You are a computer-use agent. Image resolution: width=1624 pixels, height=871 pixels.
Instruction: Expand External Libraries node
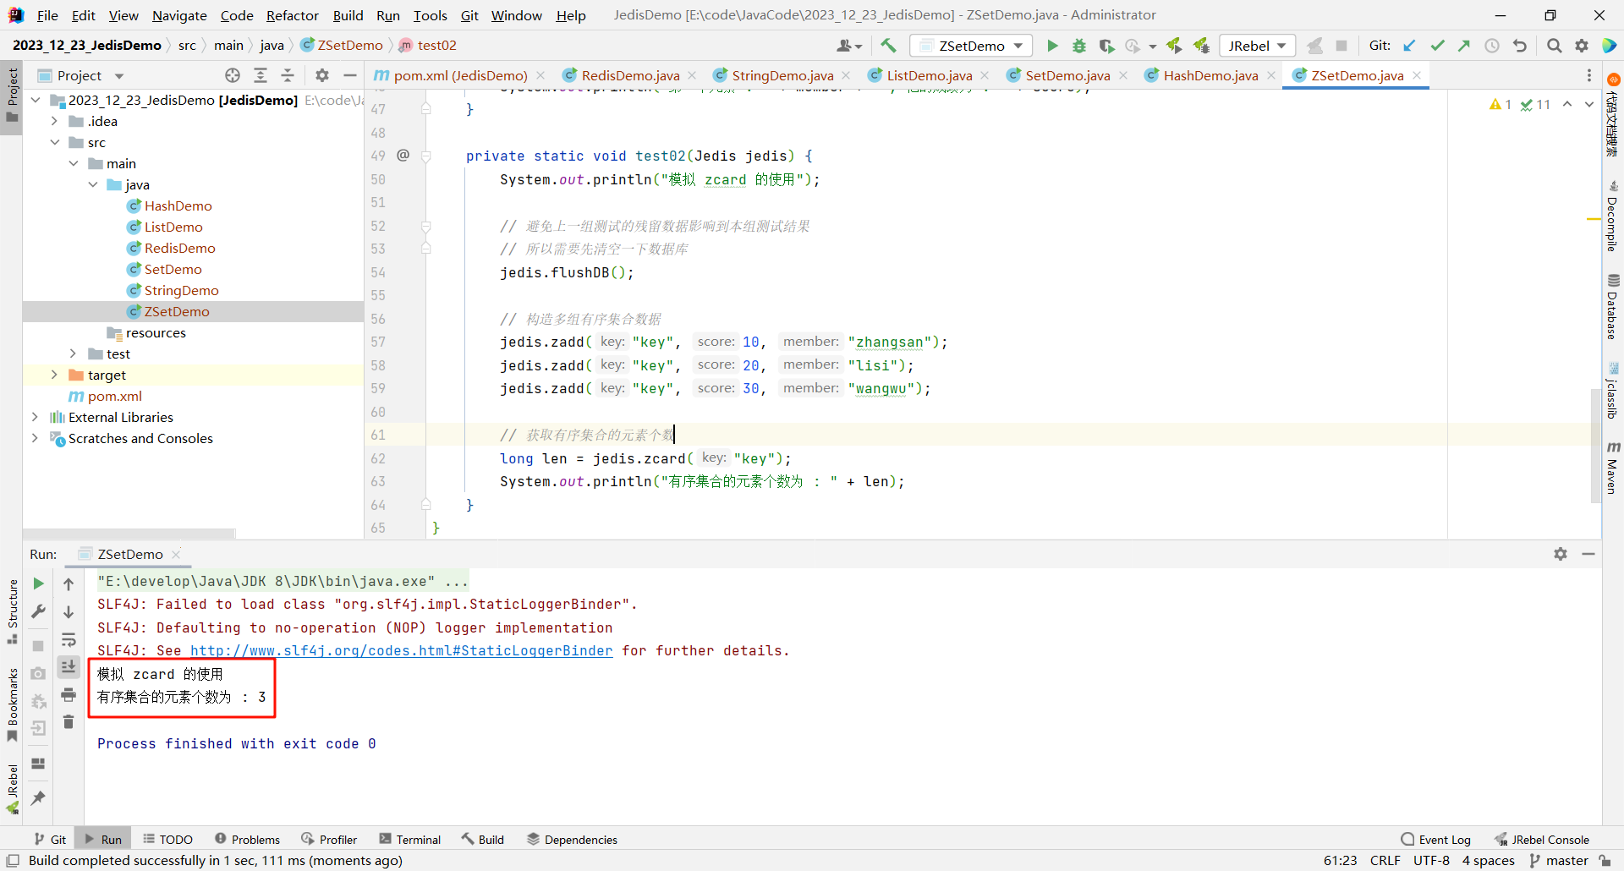[x=35, y=417]
